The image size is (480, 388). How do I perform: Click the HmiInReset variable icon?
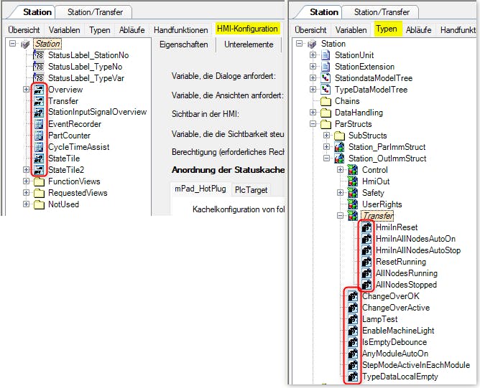coord(366,227)
